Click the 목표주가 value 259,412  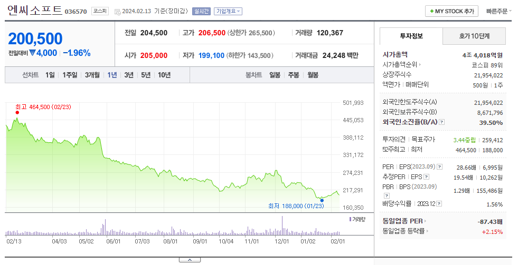pyautogui.click(x=493, y=140)
